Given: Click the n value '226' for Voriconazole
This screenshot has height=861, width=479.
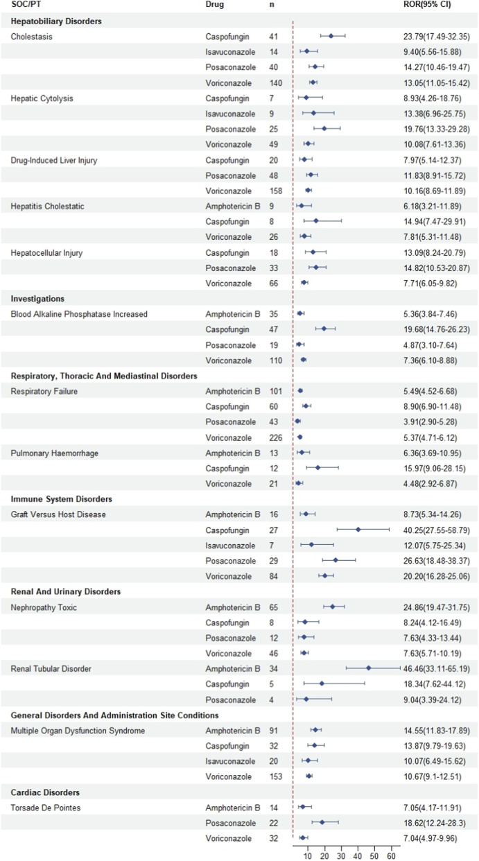Looking at the screenshot, I should (276, 437).
